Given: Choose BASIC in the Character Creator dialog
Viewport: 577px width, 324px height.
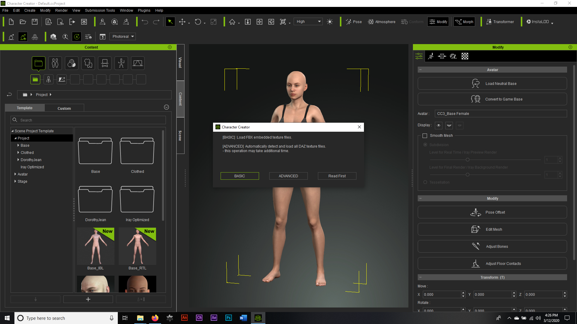Looking at the screenshot, I should pyautogui.click(x=240, y=176).
